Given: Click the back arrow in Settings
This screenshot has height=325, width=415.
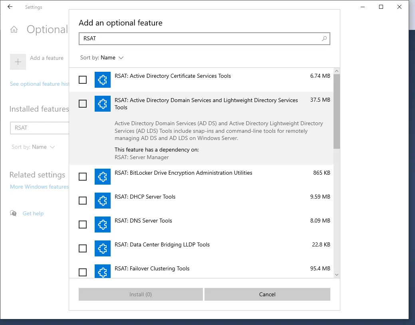Looking at the screenshot, I should pyautogui.click(x=10, y=7).
